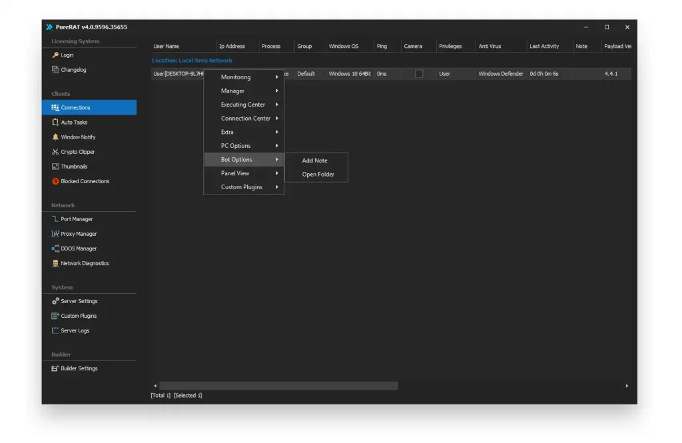Open Thumbnails via its sidebar icon
This screenshot has height=443, width=682.
coord(55,167)
